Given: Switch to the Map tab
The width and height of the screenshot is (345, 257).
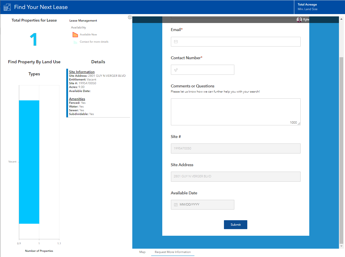Looking at the screenshot, I should [x=142, y=252].
